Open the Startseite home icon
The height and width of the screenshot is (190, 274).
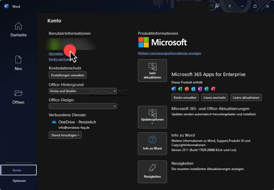click(x=18, y=26)
